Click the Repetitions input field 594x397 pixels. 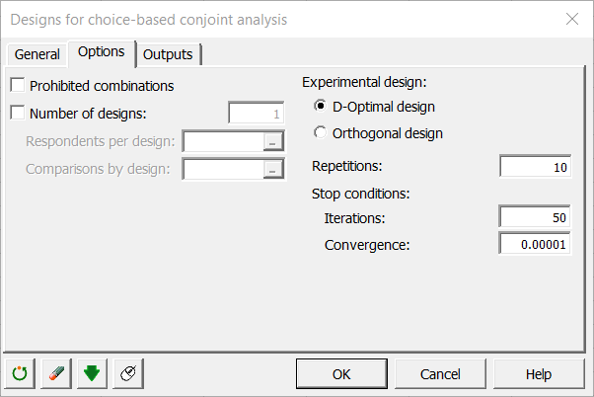pos(535,167)
